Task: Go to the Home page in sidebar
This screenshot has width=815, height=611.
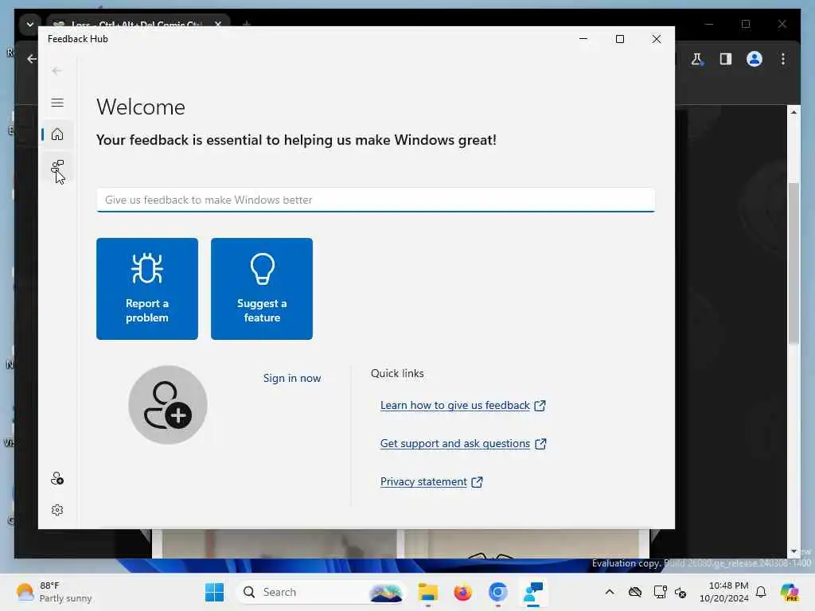Action: [57, 134]
